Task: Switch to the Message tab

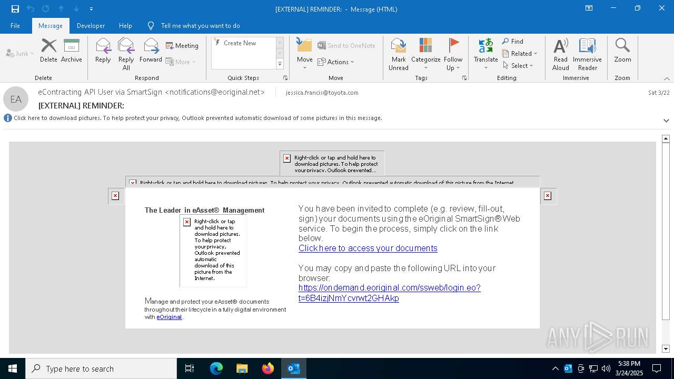Action: coord(51,26)
